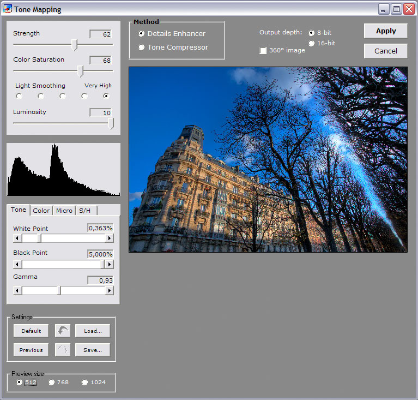Select the fourth Light Smoothing radio option

tap(84, 96)
